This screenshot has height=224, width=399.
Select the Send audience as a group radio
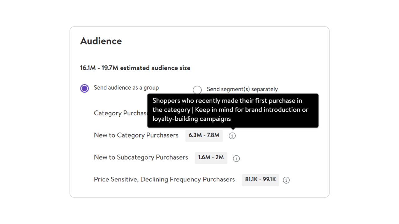tap(84, 88)
